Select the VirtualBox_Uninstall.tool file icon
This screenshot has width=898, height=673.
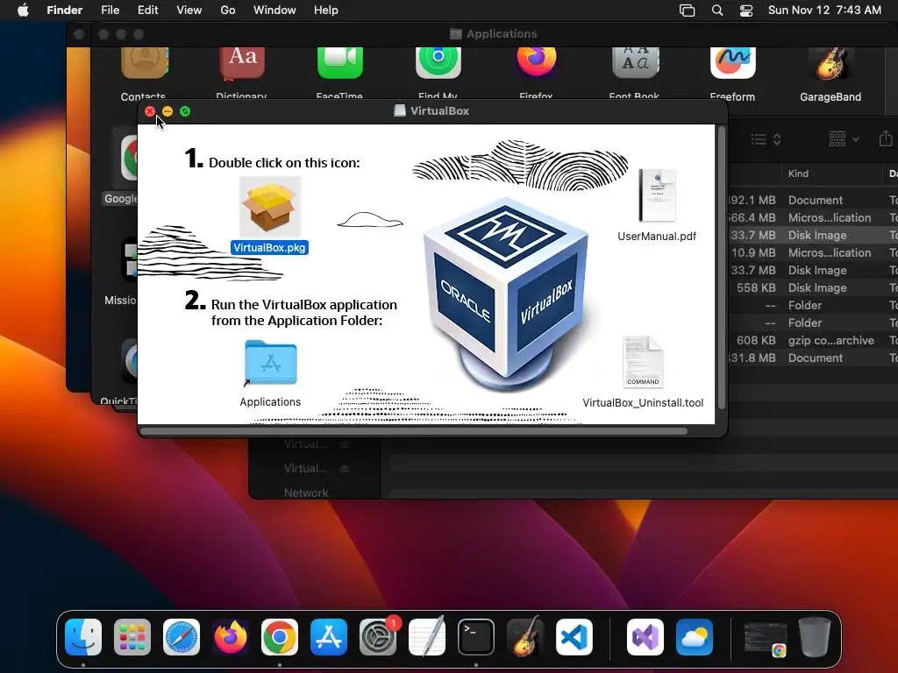(x=643, y=362)
